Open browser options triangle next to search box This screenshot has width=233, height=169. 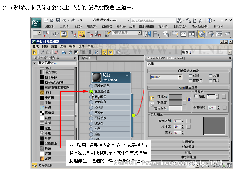tap(35, 63)
